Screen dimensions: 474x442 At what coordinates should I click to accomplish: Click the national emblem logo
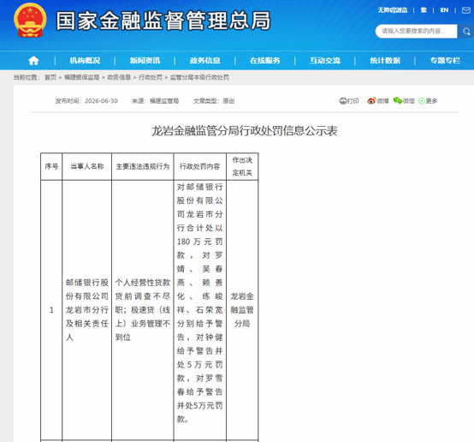click(x=30, y=21)
